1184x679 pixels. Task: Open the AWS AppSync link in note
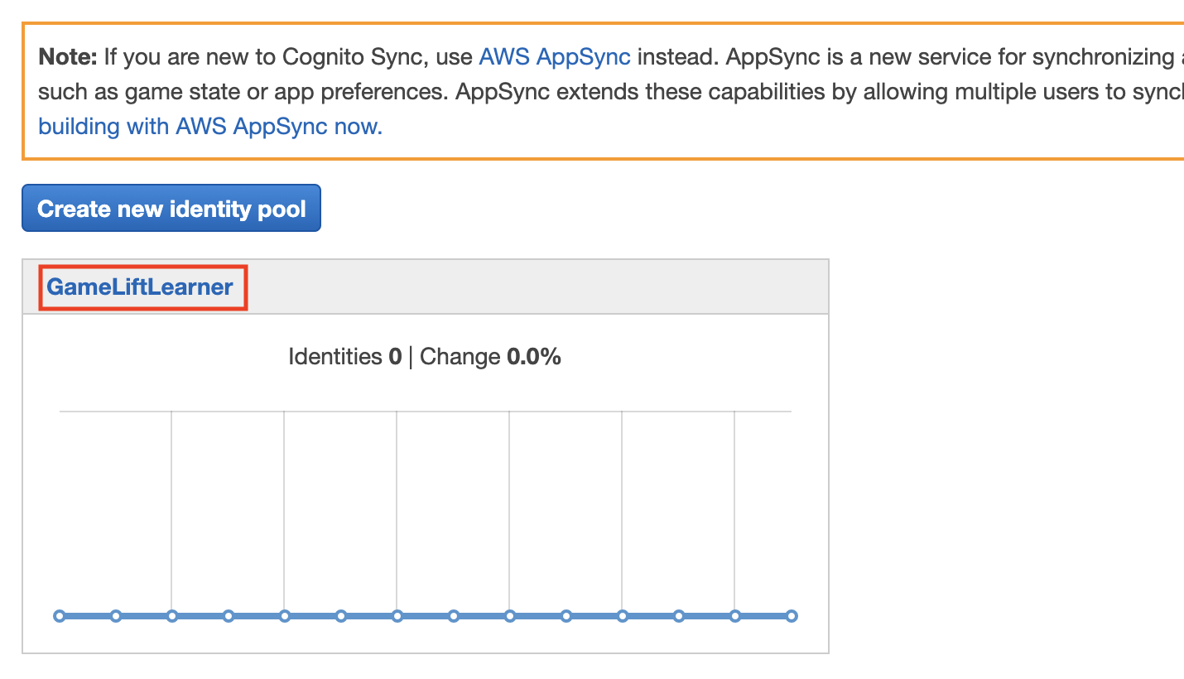point(554,57)
